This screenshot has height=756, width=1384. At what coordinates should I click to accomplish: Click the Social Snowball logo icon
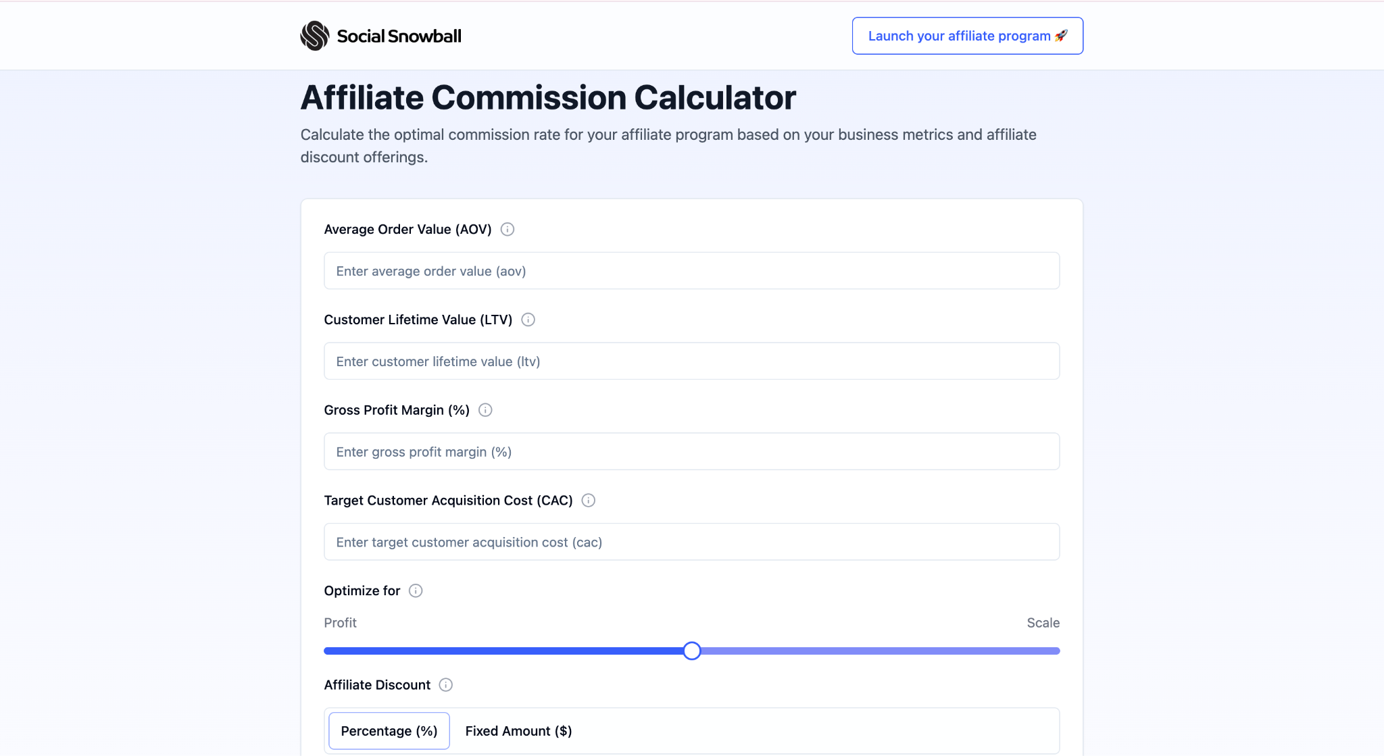(314, 36)
